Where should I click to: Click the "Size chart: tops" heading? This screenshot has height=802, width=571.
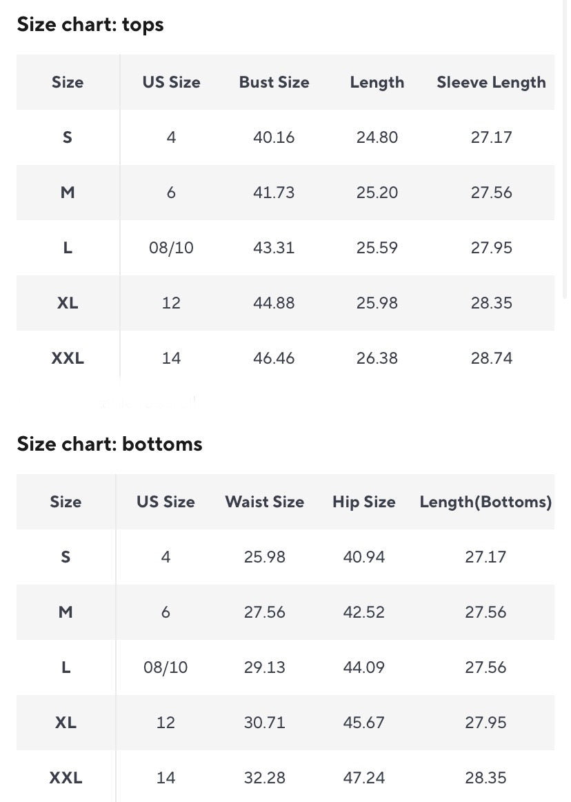coord(90,25)
